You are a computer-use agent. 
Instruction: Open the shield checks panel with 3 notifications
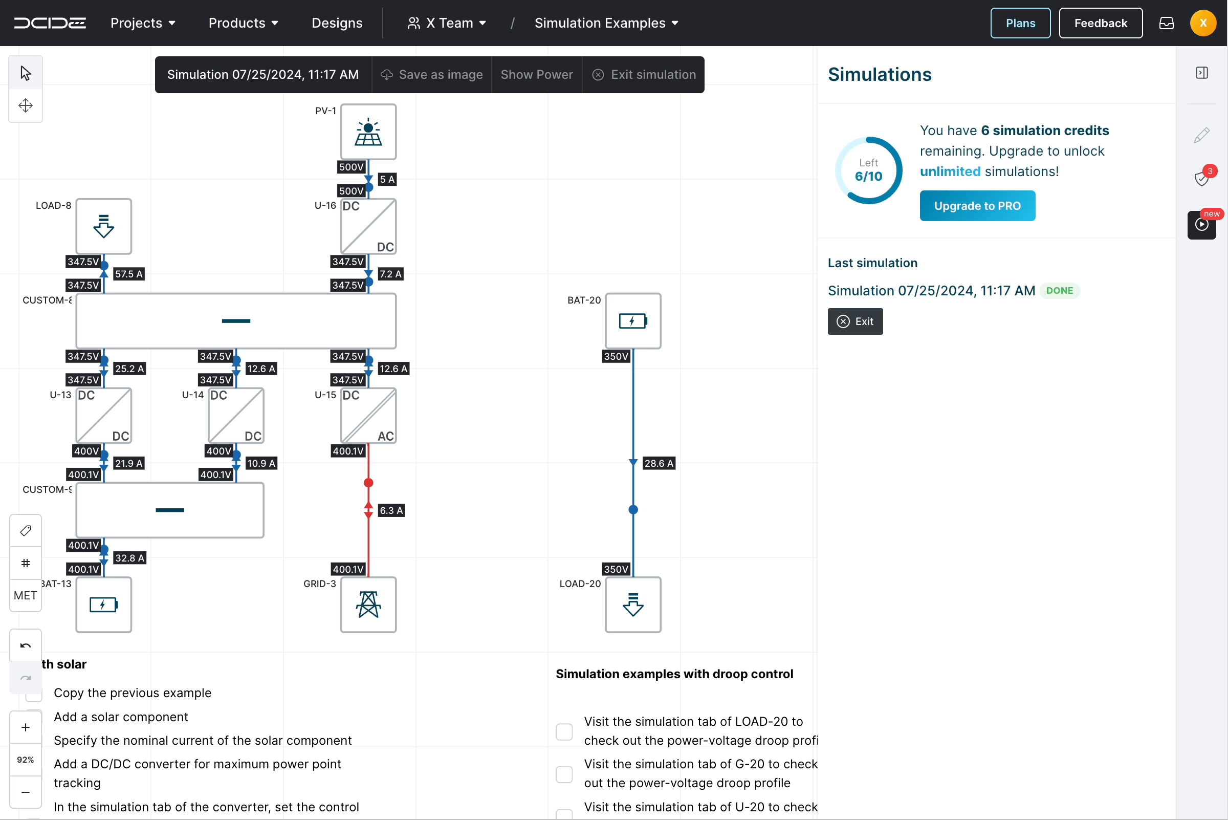tap(1202, 178)
